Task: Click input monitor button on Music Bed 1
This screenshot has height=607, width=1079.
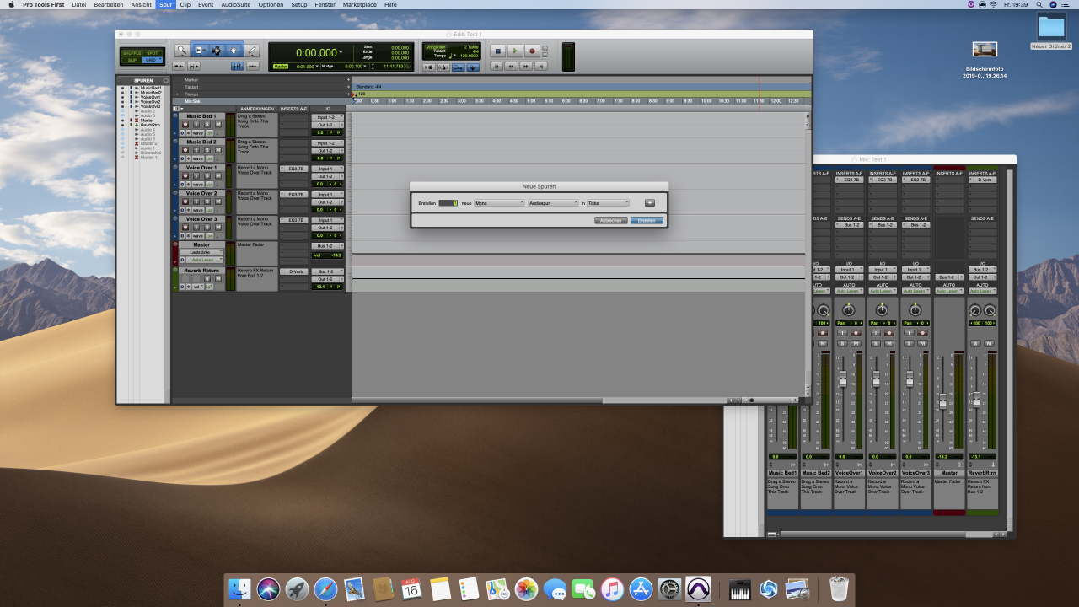Action: tap(196, 125)
